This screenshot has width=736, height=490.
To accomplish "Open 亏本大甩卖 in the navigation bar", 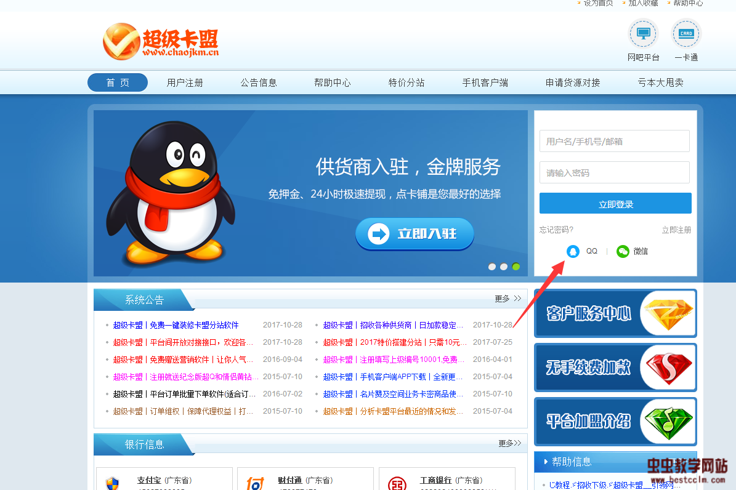I will pos(660,82).
